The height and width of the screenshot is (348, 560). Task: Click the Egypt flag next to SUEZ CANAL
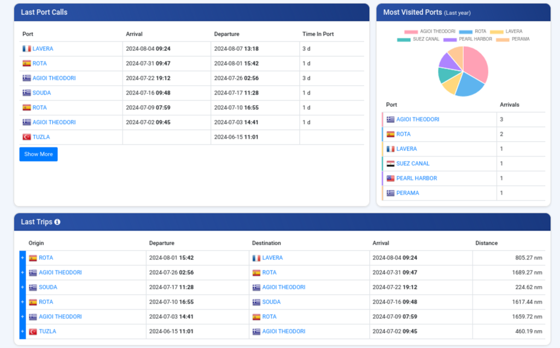click(390, 164)
